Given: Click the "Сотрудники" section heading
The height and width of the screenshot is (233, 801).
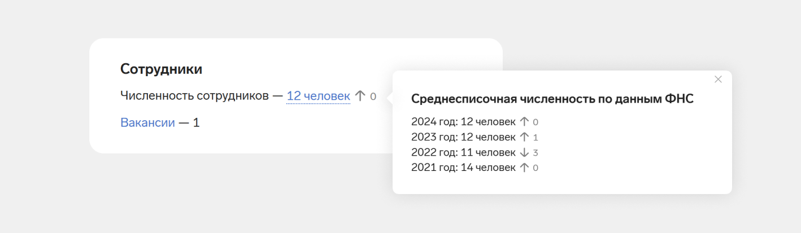Looking at the screenshot, I should click(161, 69).
